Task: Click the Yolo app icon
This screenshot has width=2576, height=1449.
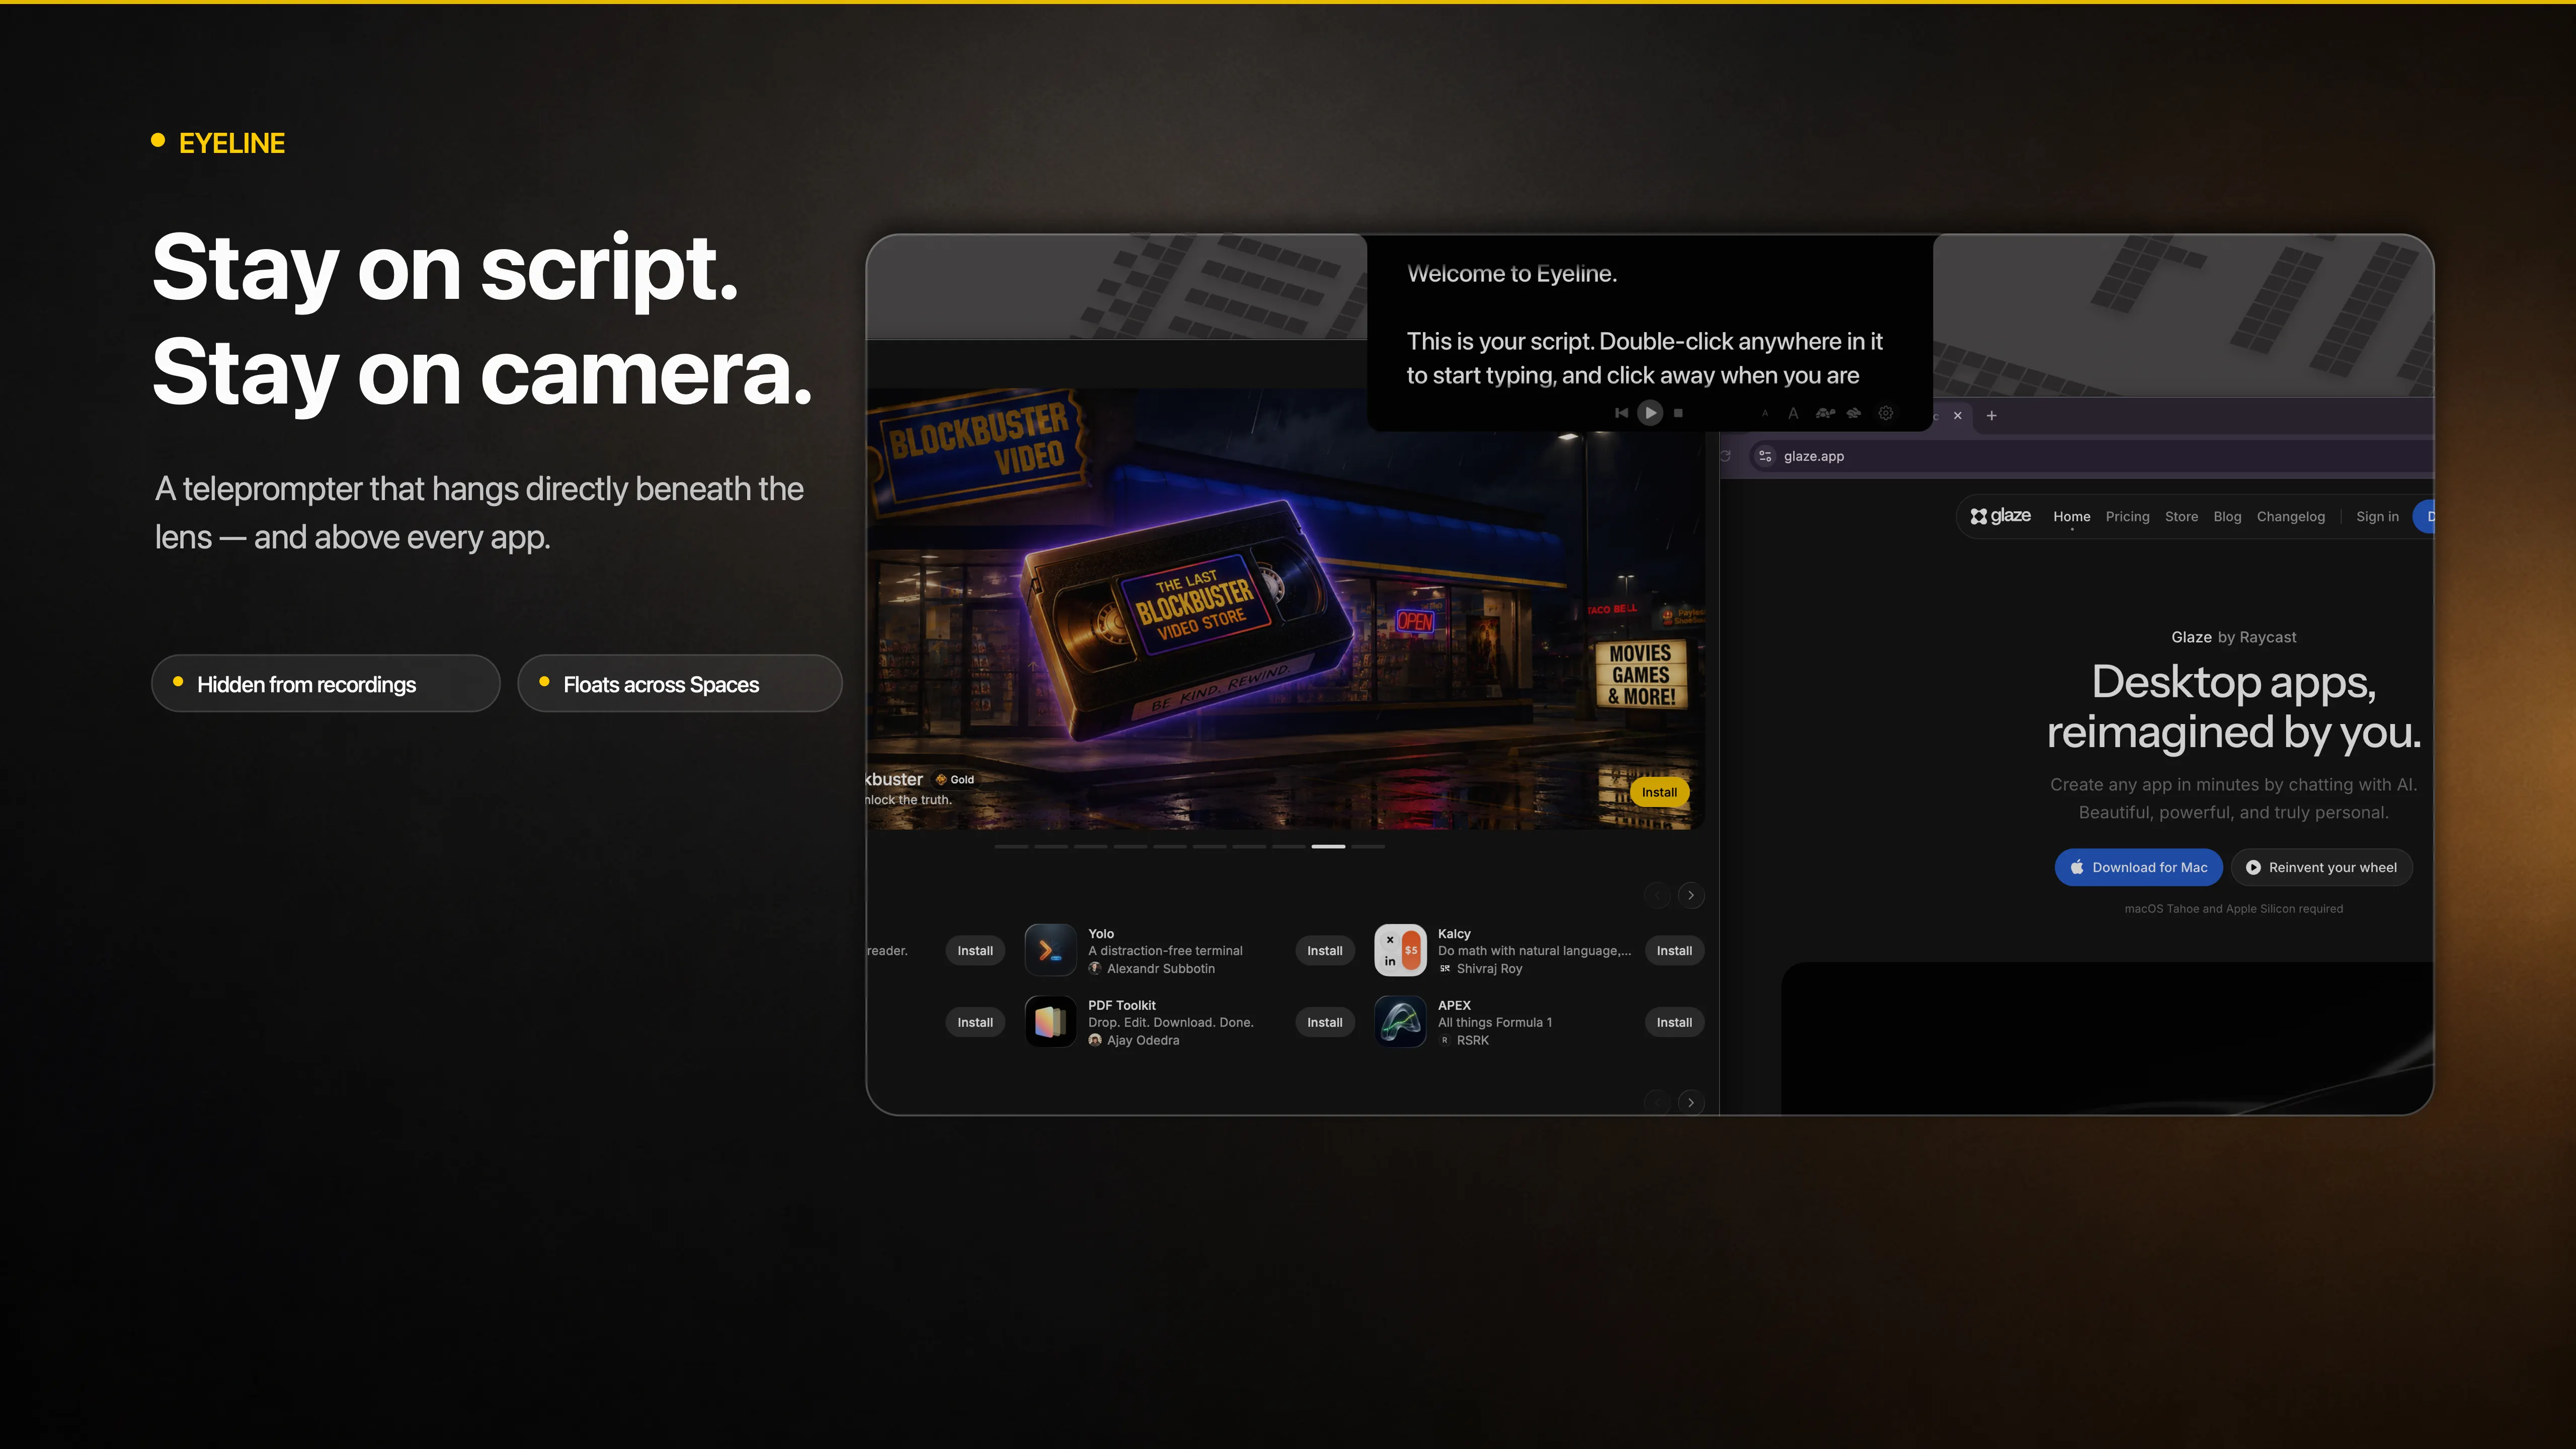Action: coord(1051,950)
